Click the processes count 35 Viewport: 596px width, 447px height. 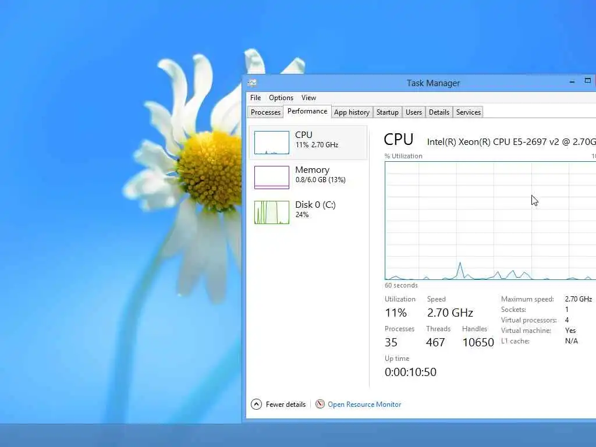(391, 342)
